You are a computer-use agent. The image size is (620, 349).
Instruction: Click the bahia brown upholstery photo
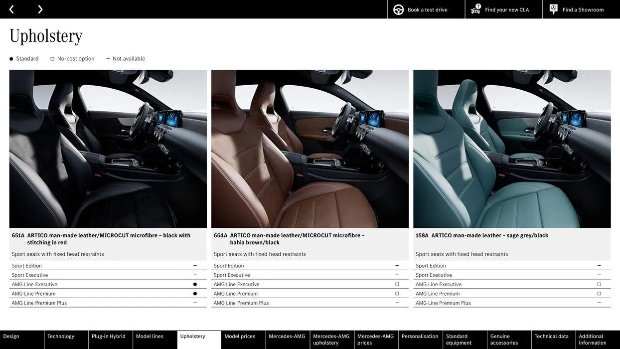(x=310, y=149)
